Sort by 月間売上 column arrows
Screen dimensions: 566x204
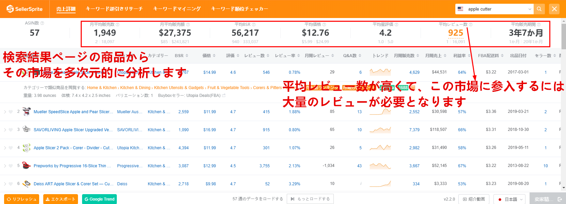click(x=445, y=56)
